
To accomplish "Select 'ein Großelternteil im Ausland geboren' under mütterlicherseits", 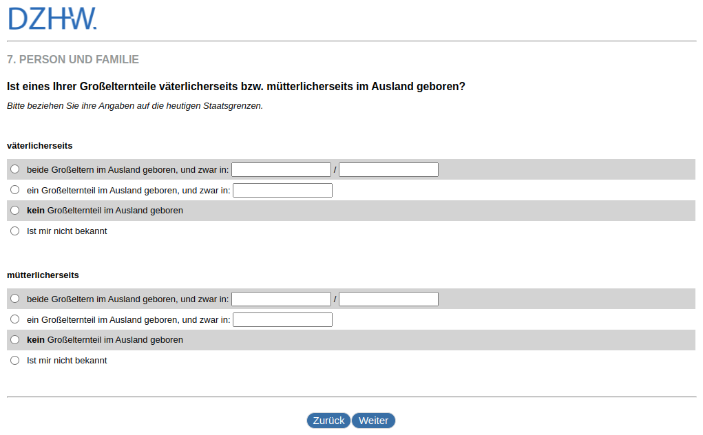I will tap(14, 319).
